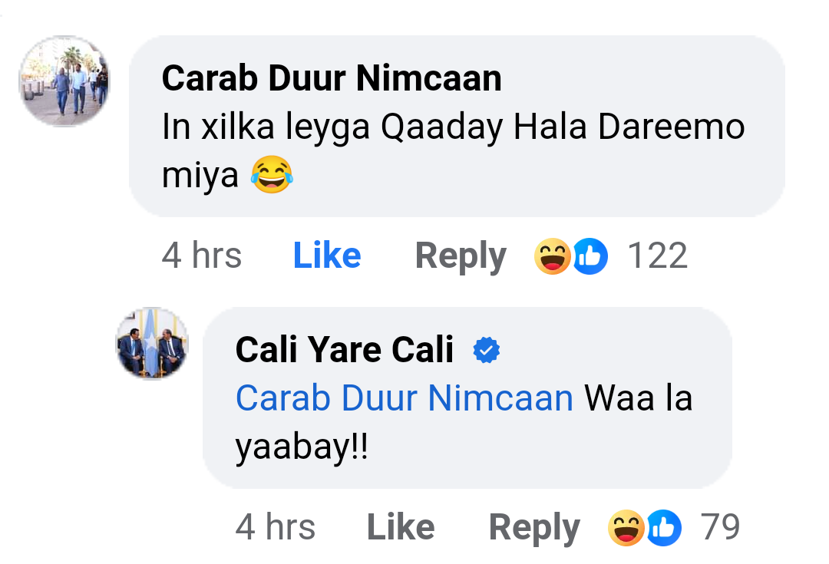Screen dimensions: 829x564
Task: Click the Cali Yare Cali author name
Action: point(345,350)
